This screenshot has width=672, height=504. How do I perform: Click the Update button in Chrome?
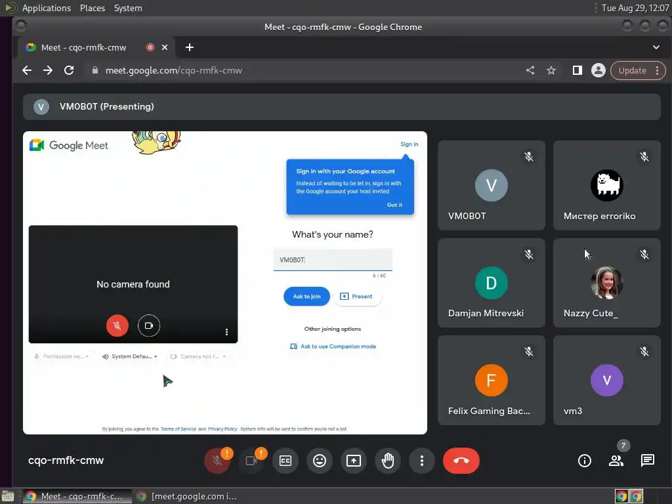click(x=632, y=70)
